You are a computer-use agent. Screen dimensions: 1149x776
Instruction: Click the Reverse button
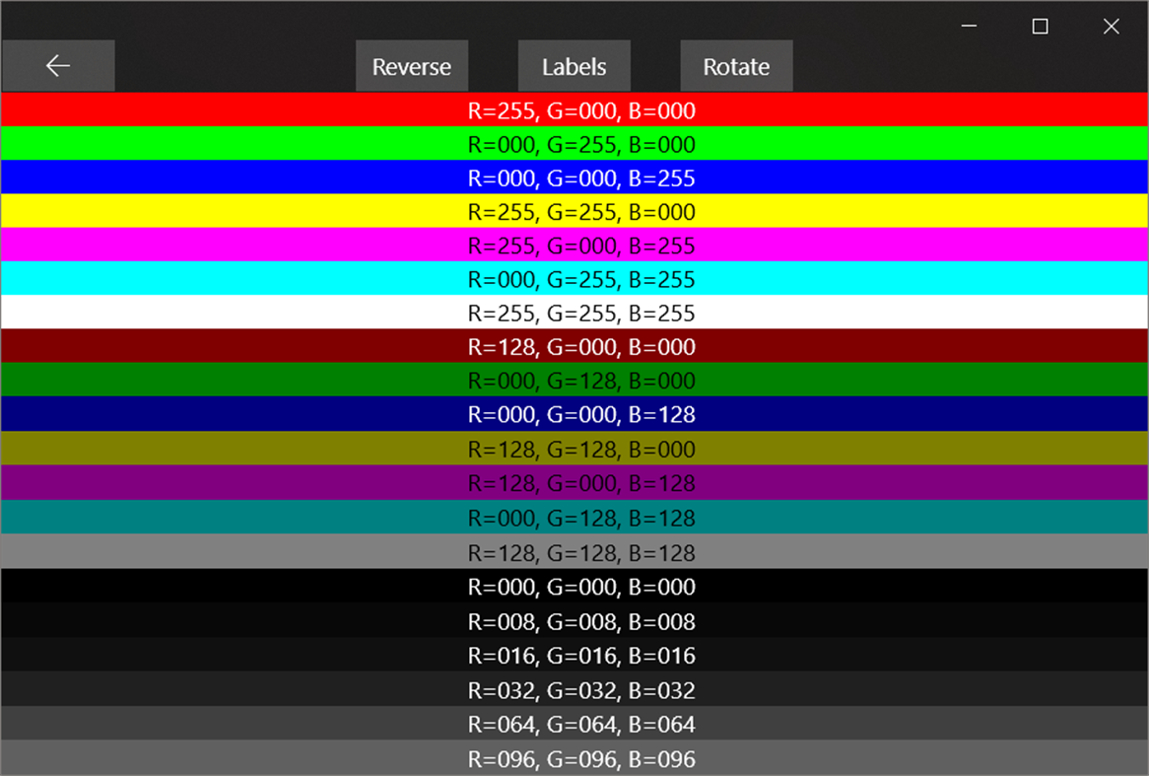(412, 66)
